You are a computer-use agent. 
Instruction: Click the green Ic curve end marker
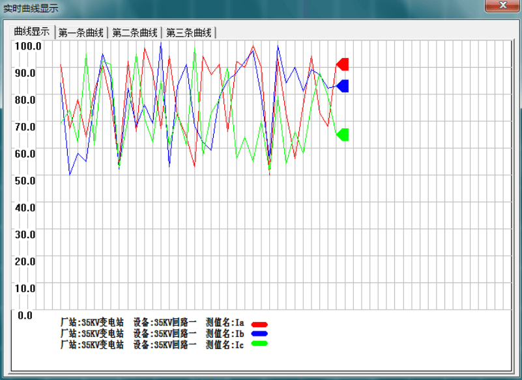tap(343, 135)
